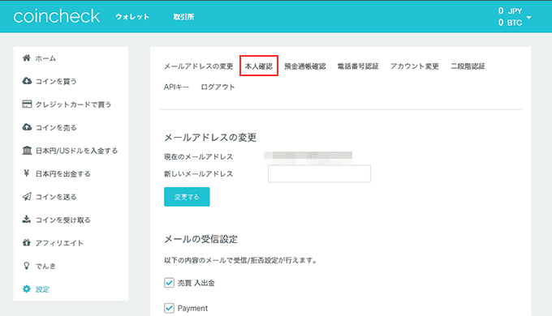552x316 pixels.
Task: Switch to the 預金通帳確認 tab
Action: tap(305, 66)
